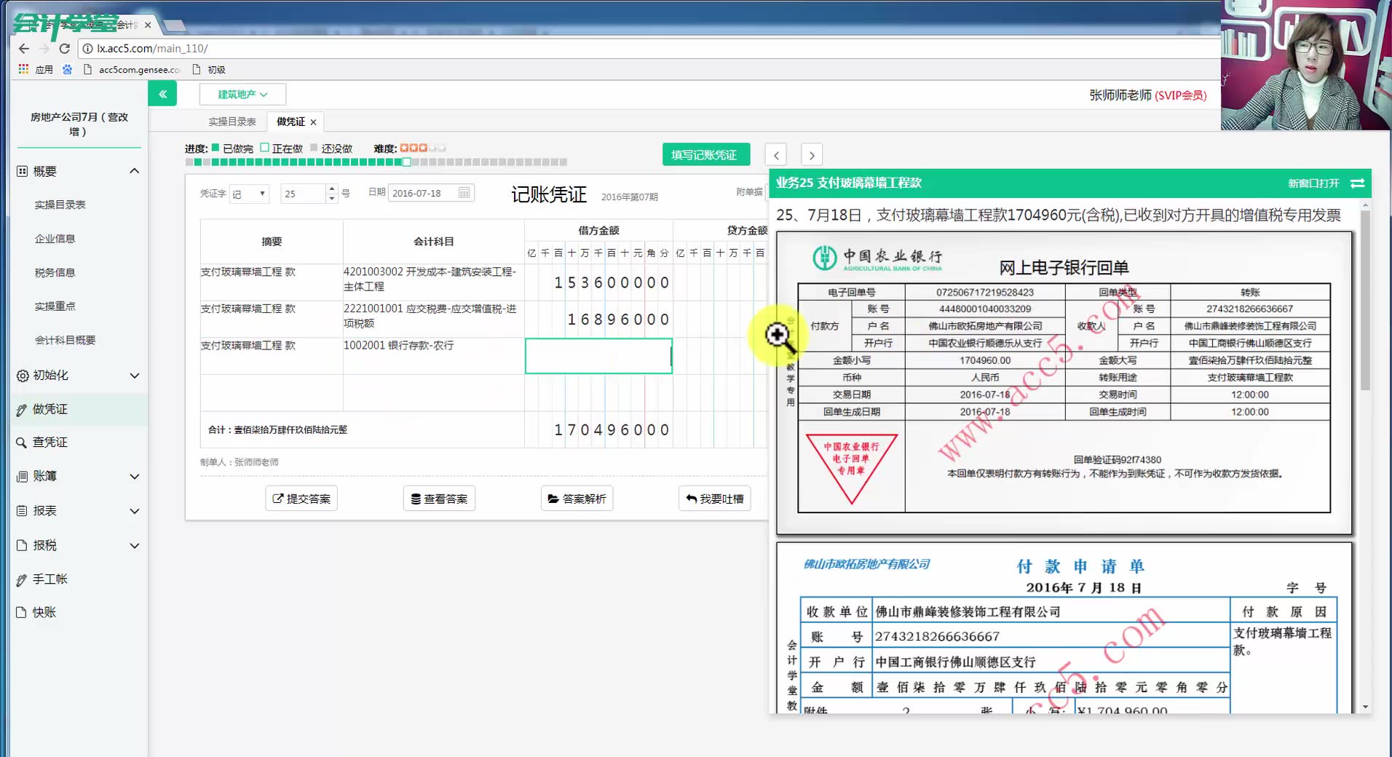
Task: Expand the 初始化 section chevron
Action: tap(135, 376)
